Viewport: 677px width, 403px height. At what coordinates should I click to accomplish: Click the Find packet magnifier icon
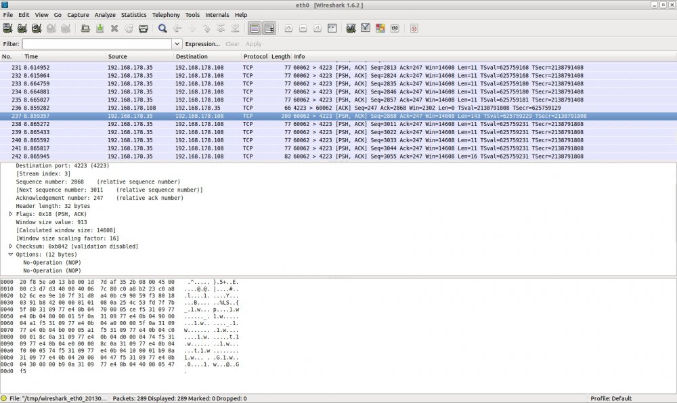pos(162,28)
